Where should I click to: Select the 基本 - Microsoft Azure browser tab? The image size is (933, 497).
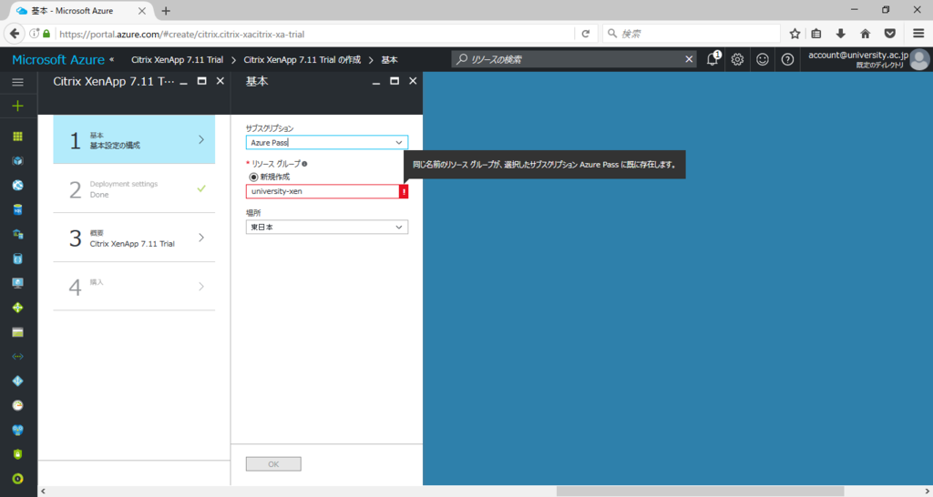point(80,11)
